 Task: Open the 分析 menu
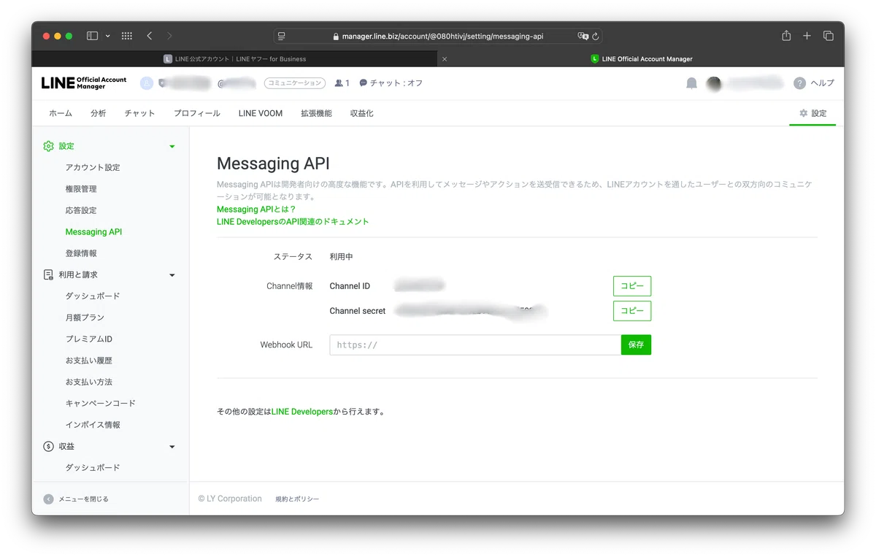pyautogui.click(x=99, y=113)
